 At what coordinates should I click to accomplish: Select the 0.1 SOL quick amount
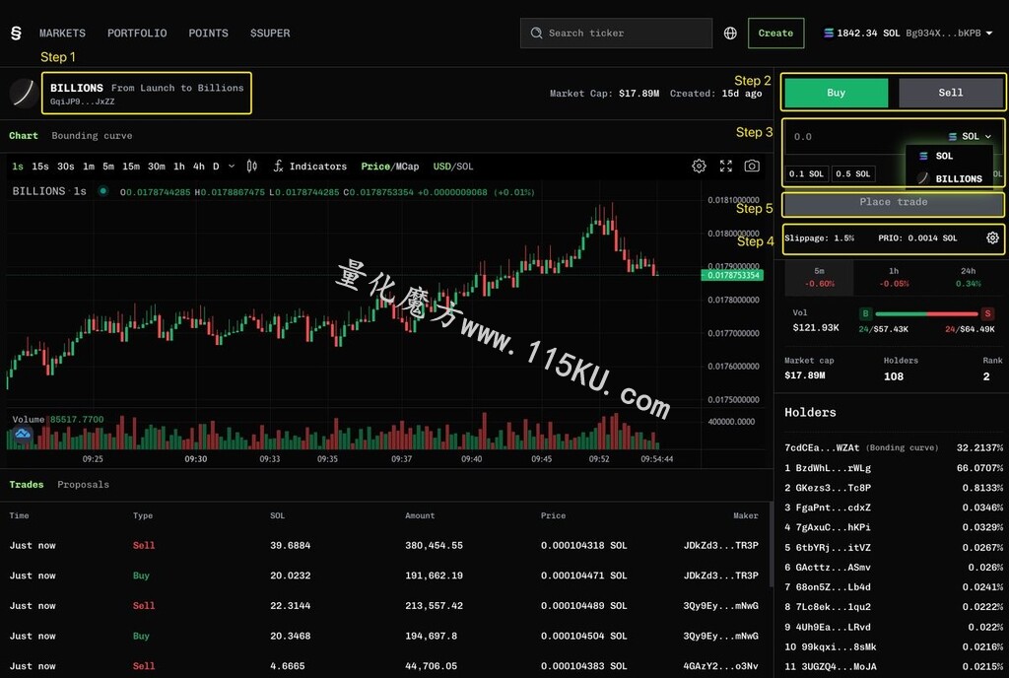pos(807,173)
